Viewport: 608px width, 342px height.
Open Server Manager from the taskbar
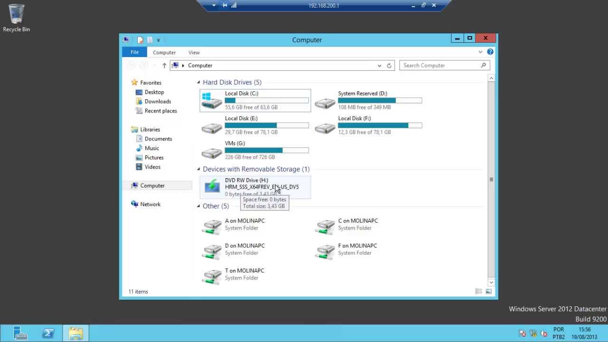pyautogui.click(x=20, y=333)
